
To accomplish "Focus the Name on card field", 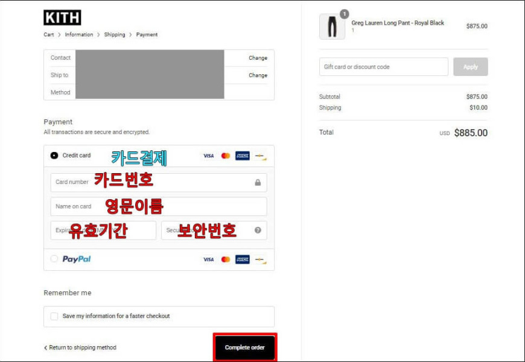I will click(x=159, y=206).
